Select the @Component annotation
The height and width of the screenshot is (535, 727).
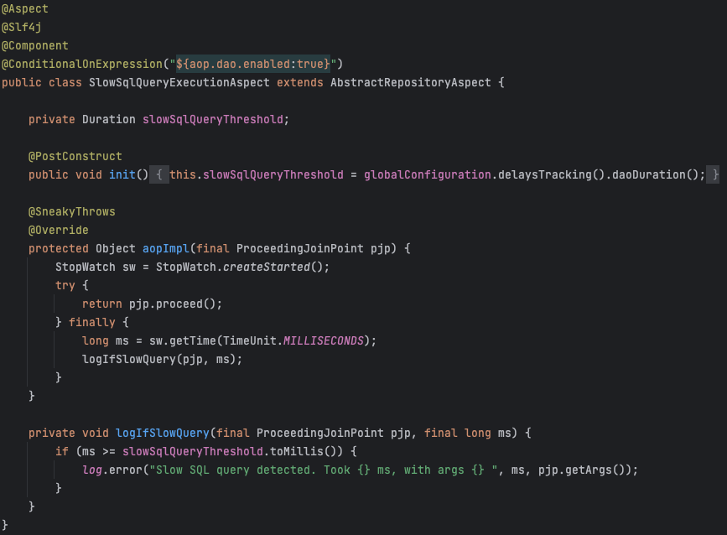(35, 45)
